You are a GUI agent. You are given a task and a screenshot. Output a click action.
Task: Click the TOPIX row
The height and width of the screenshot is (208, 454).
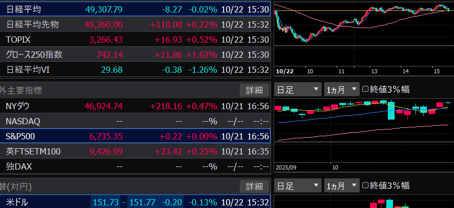(x=134, y=40)
